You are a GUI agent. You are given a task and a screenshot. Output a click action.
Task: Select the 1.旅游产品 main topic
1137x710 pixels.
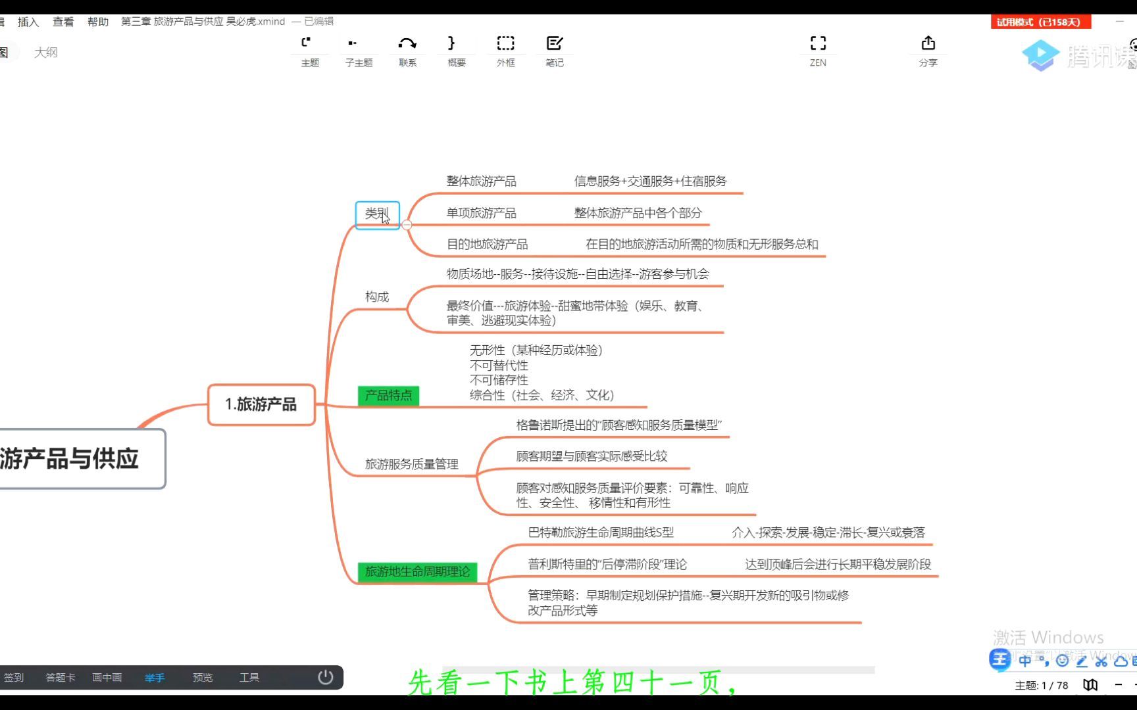point(261,404)
